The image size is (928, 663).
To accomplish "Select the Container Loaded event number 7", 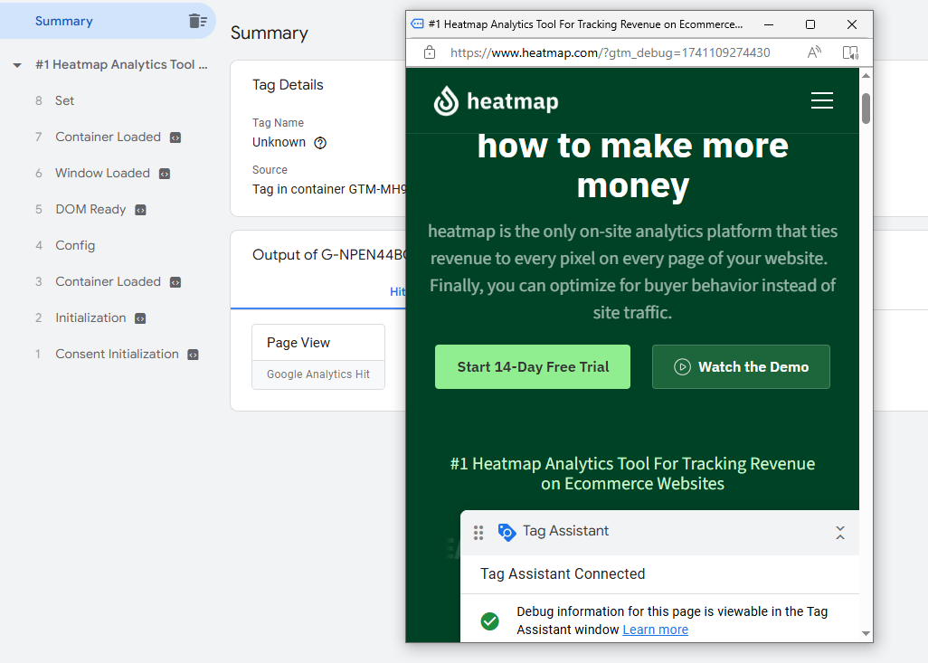I will 108,137.
